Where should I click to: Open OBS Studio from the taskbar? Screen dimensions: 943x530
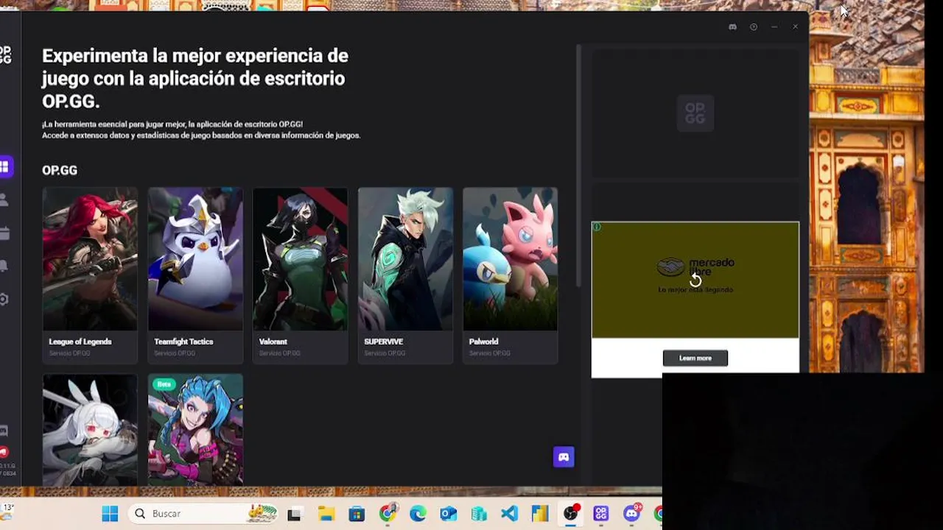pyautogui.click(x=570, y=514)
